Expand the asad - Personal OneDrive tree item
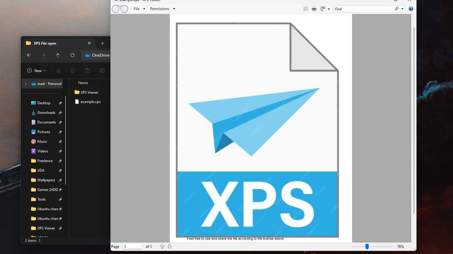Viewport: 453px width, 254px height. [x=26, y=84]
